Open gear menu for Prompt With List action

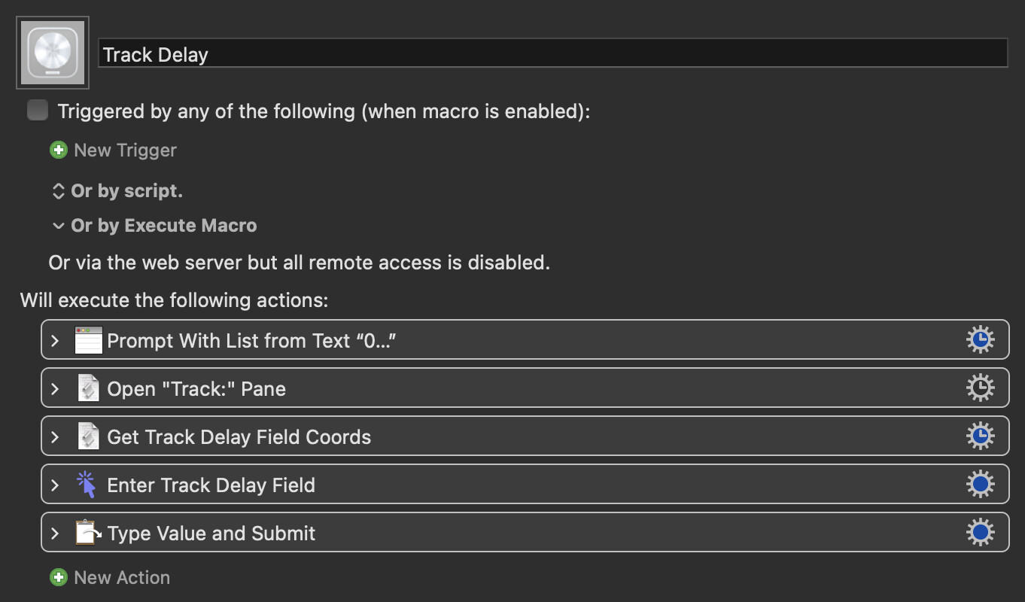(x=980, y=340)
